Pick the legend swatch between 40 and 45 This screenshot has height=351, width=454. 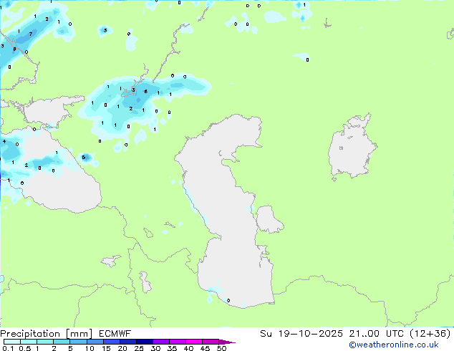pyautogui.click(x=194, y=342)
